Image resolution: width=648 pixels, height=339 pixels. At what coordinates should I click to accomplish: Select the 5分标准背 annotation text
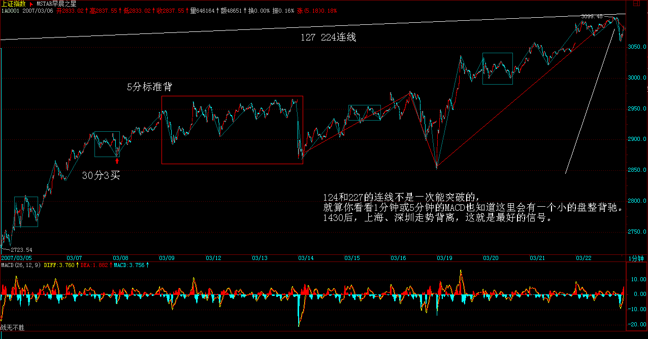pyautogui.click(x=149, y=87)
